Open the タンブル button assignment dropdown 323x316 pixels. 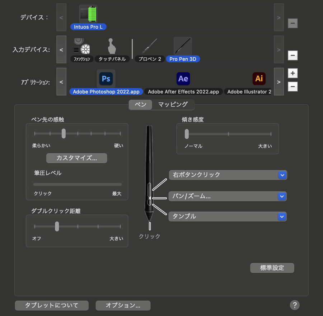[228, 216]
